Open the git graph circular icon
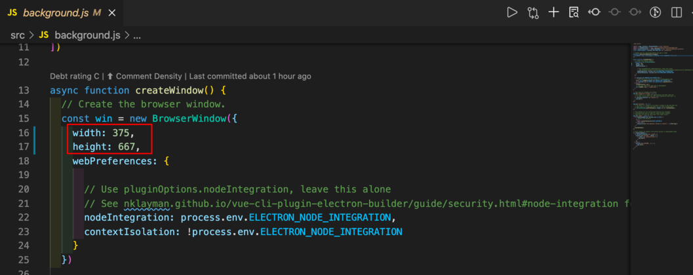The width and height of the screenshot is (693, 275). [x=655, y=12]
